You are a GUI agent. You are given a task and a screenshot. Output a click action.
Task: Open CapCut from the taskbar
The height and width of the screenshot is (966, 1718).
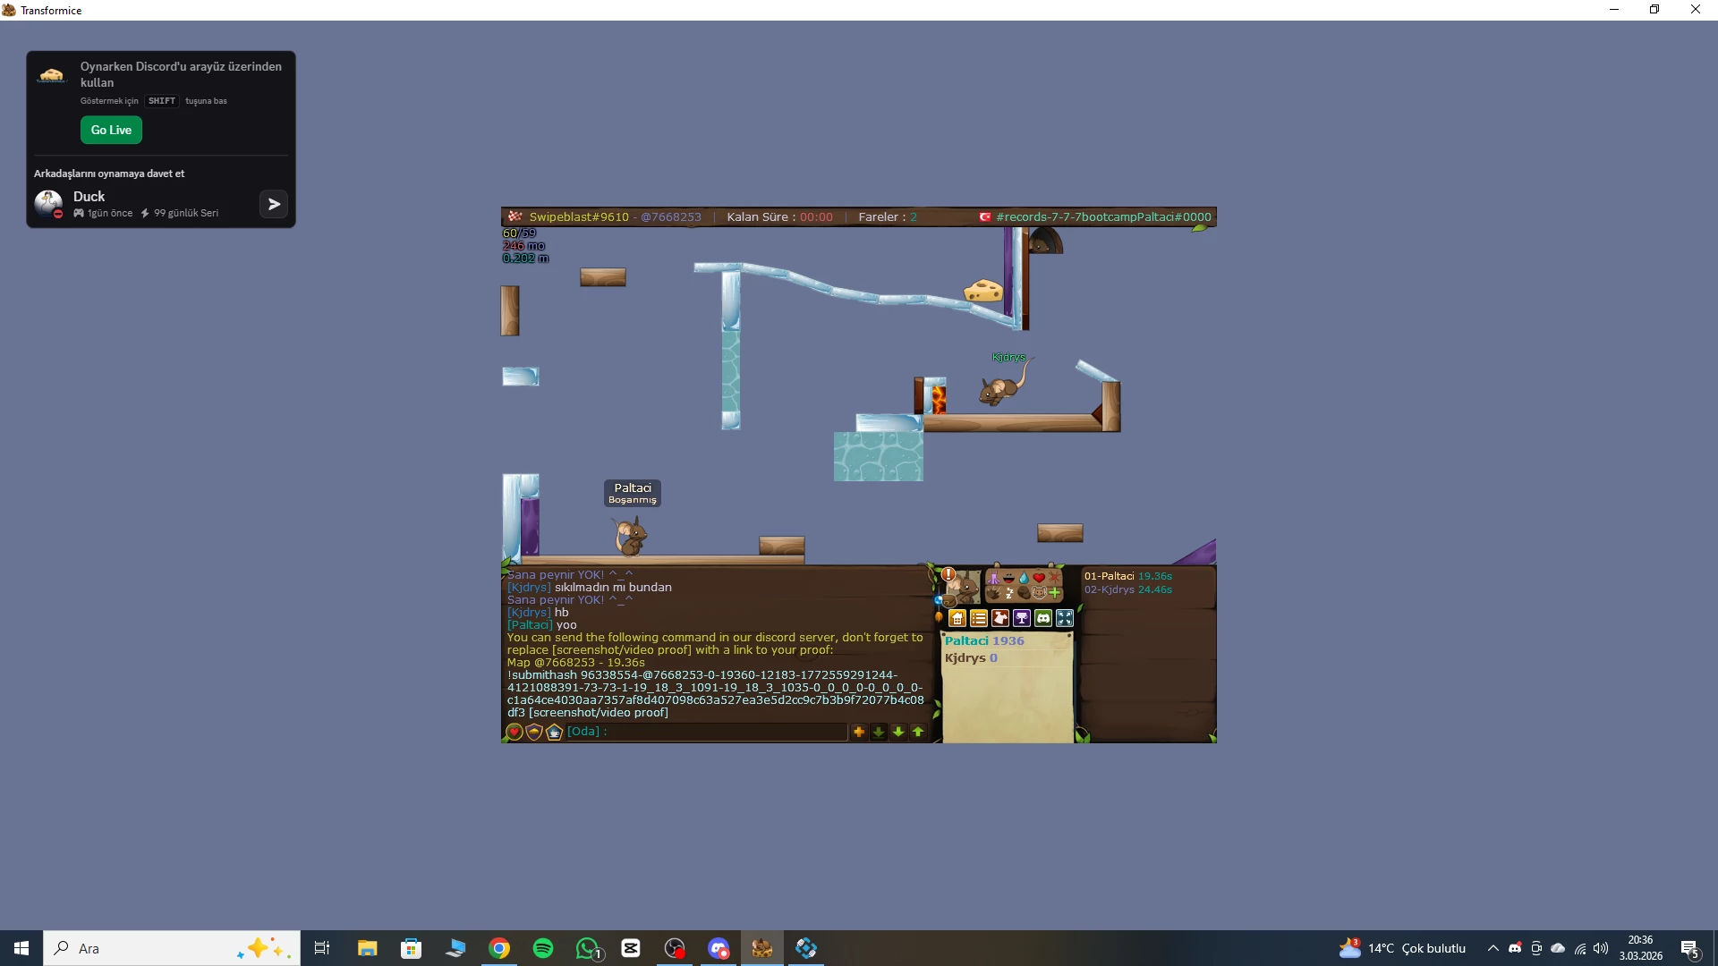[x=631, y=948]
